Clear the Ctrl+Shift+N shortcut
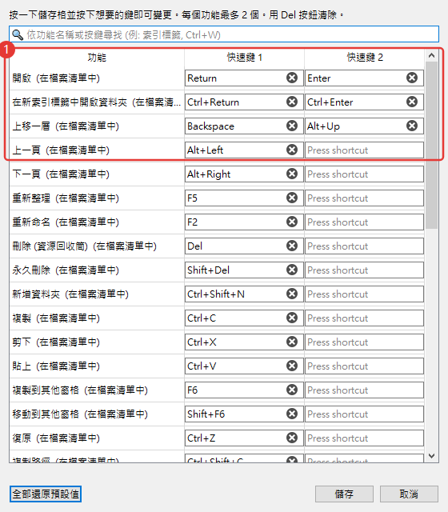Viewport: 448px width, 512px height. coord(292,294)
